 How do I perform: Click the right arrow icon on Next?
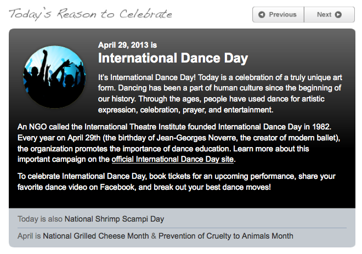[338, 15]
